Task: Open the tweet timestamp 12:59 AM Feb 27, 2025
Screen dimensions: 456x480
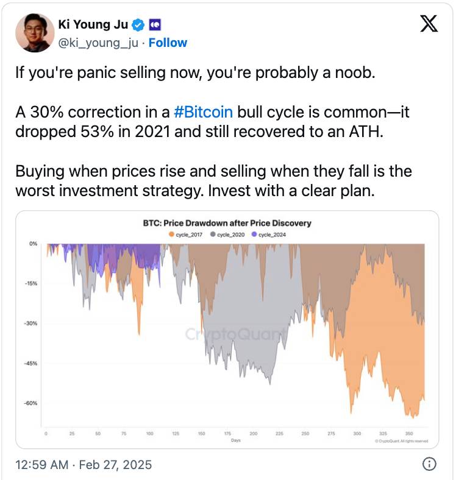Action: pos(84,465)
